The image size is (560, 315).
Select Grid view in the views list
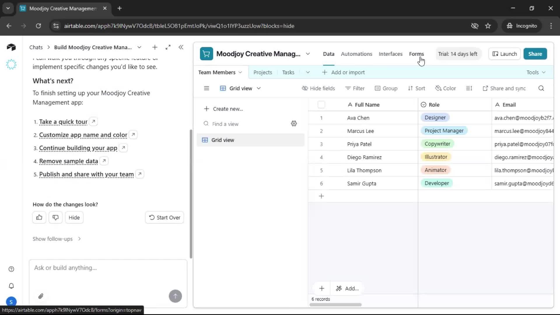[251, 140]
